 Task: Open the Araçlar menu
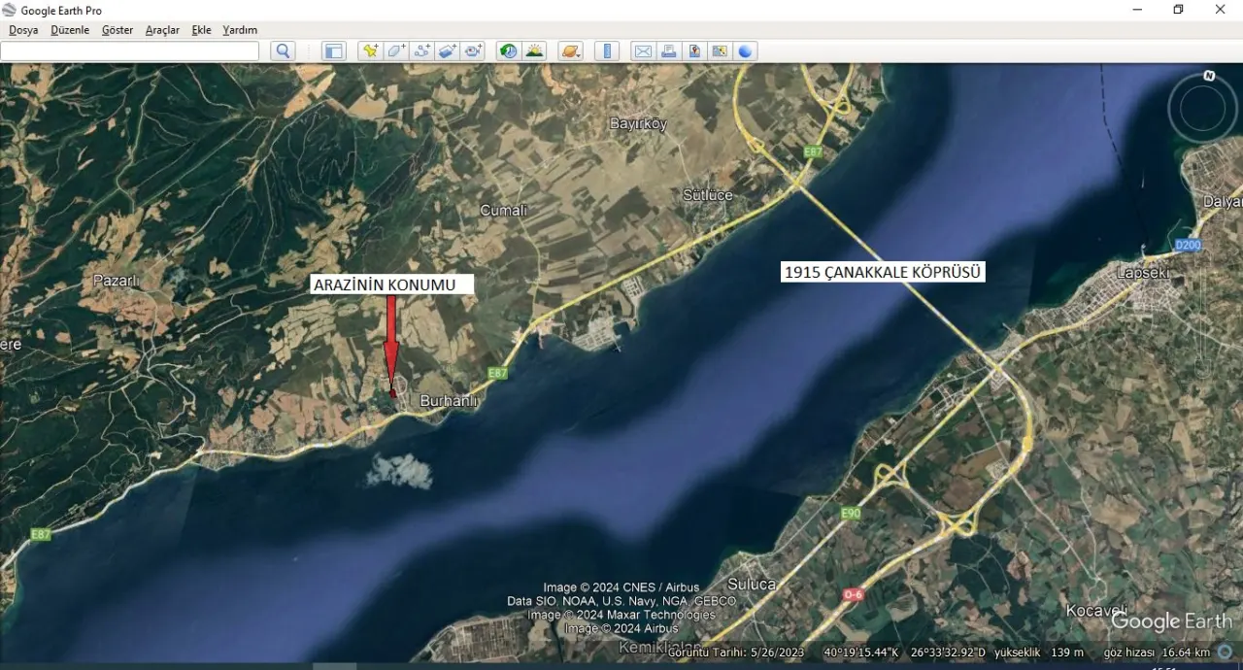click(x=162, y=30)
